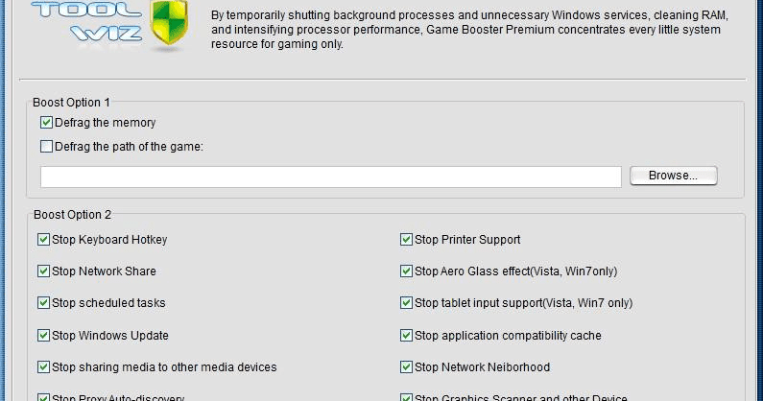Enable Defrag the path of the game
Screen dimensions: 763x401
46,146
